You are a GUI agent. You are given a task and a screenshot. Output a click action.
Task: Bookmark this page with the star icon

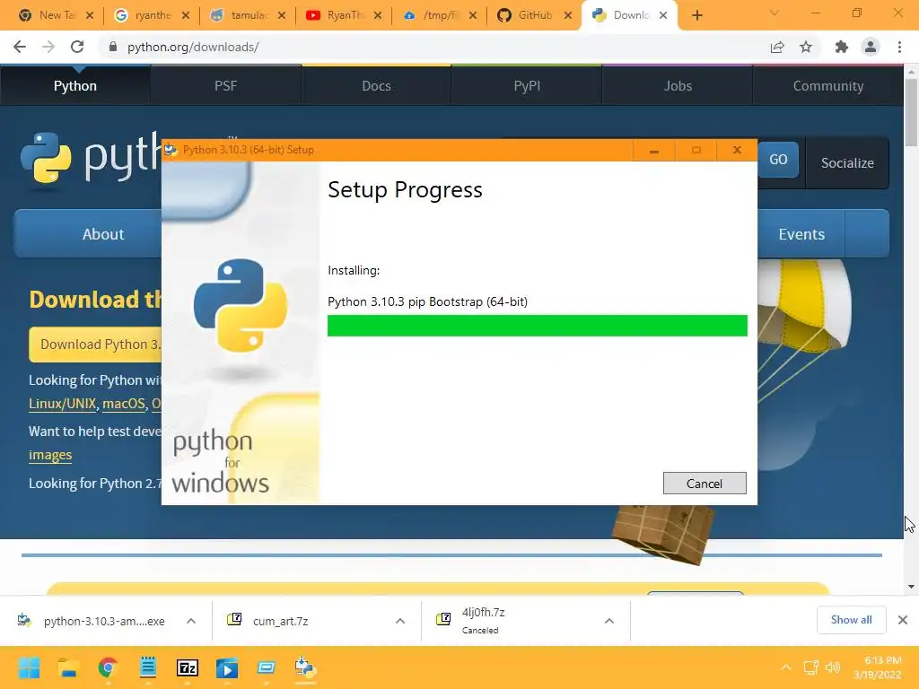(806, 47)
